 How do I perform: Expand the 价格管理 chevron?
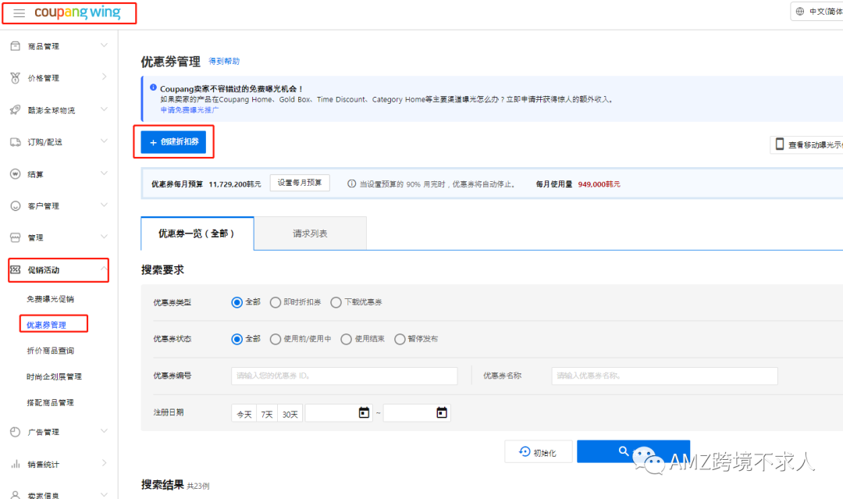pyautogui.click(x=104, y=77)
